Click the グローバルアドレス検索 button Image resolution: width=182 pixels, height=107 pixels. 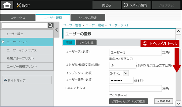pos(128,101)
